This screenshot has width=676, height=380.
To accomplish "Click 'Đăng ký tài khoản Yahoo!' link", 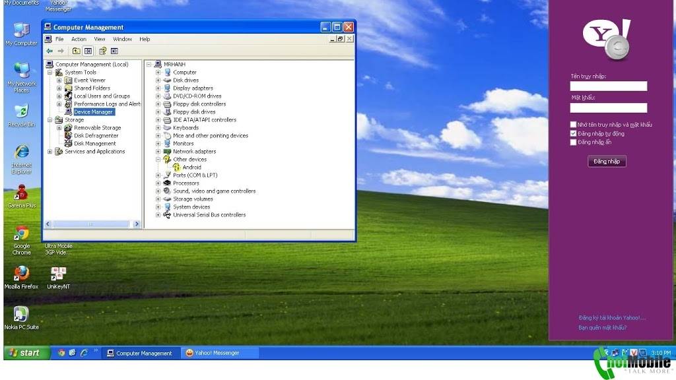I will pos(612,318).
